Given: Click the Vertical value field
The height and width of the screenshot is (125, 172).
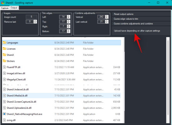Looking at the screenshot, I should 101,17.
